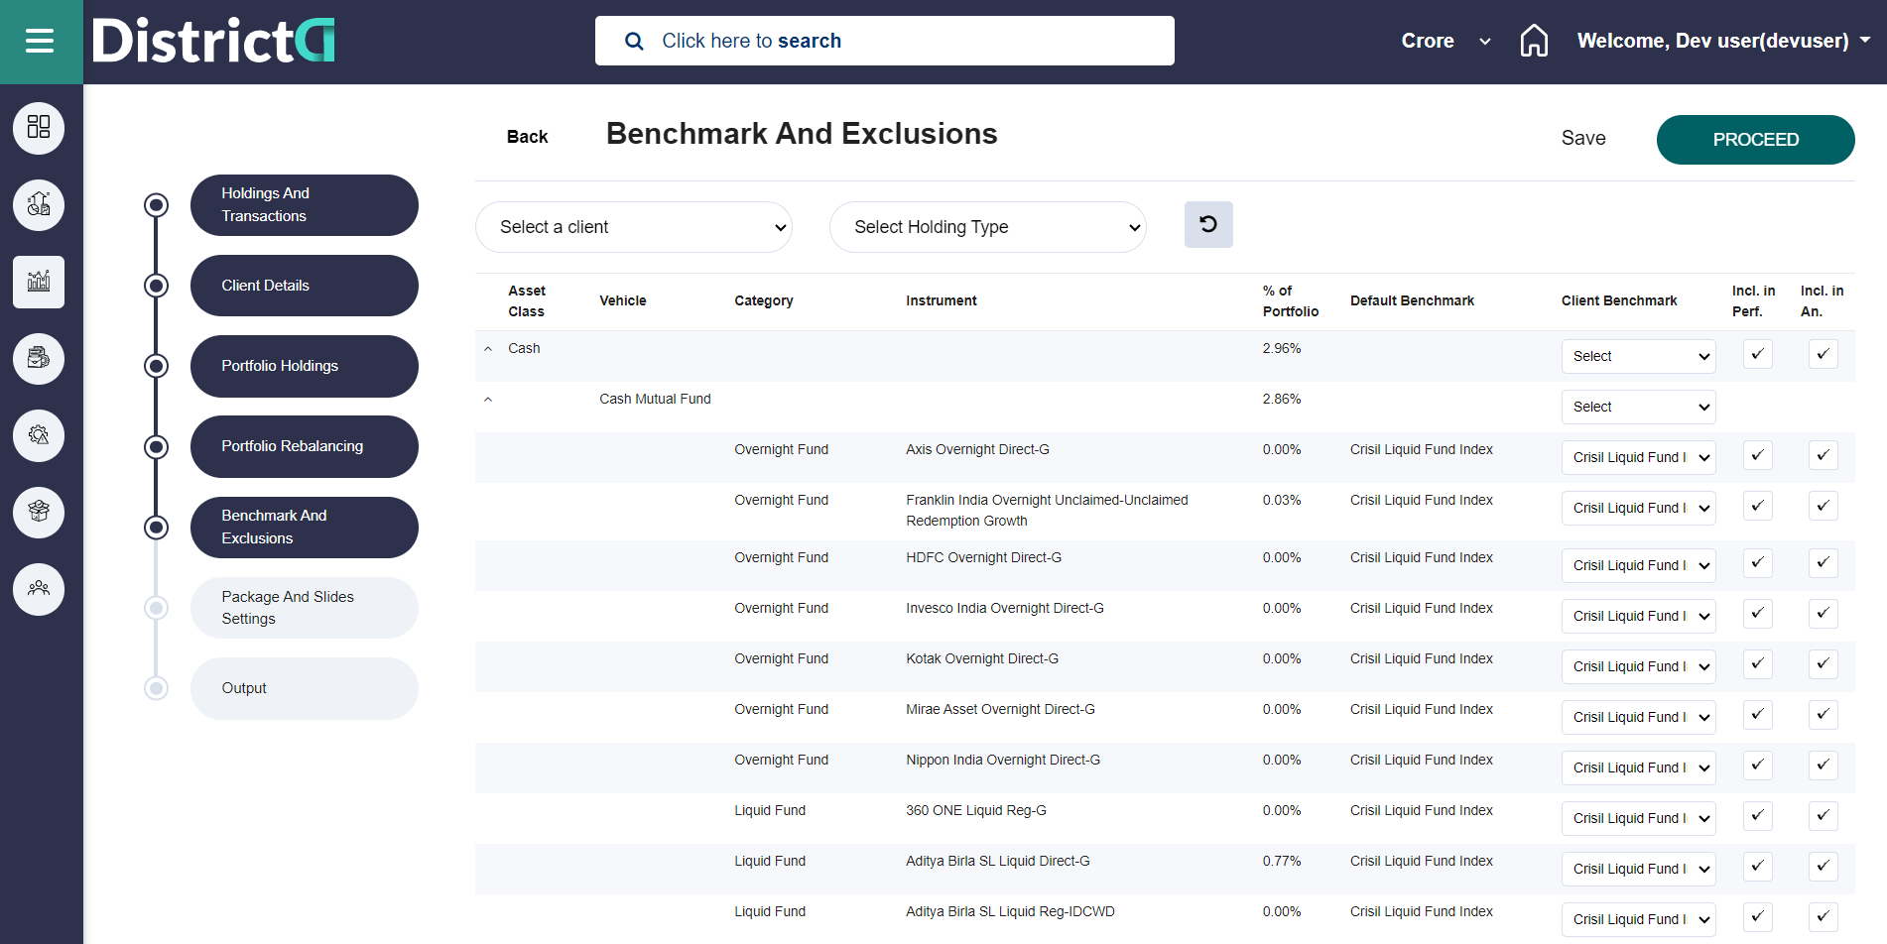Screen dimensions: 1887x944
Task: Collapse the Cash asset class row
Action: click(488, 349)
